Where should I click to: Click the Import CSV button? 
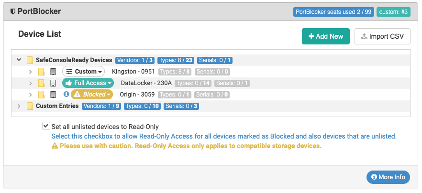tap(382, 36)
